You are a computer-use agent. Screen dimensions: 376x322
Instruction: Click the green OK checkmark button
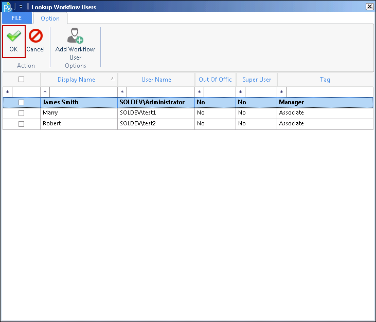click(14, 42)
